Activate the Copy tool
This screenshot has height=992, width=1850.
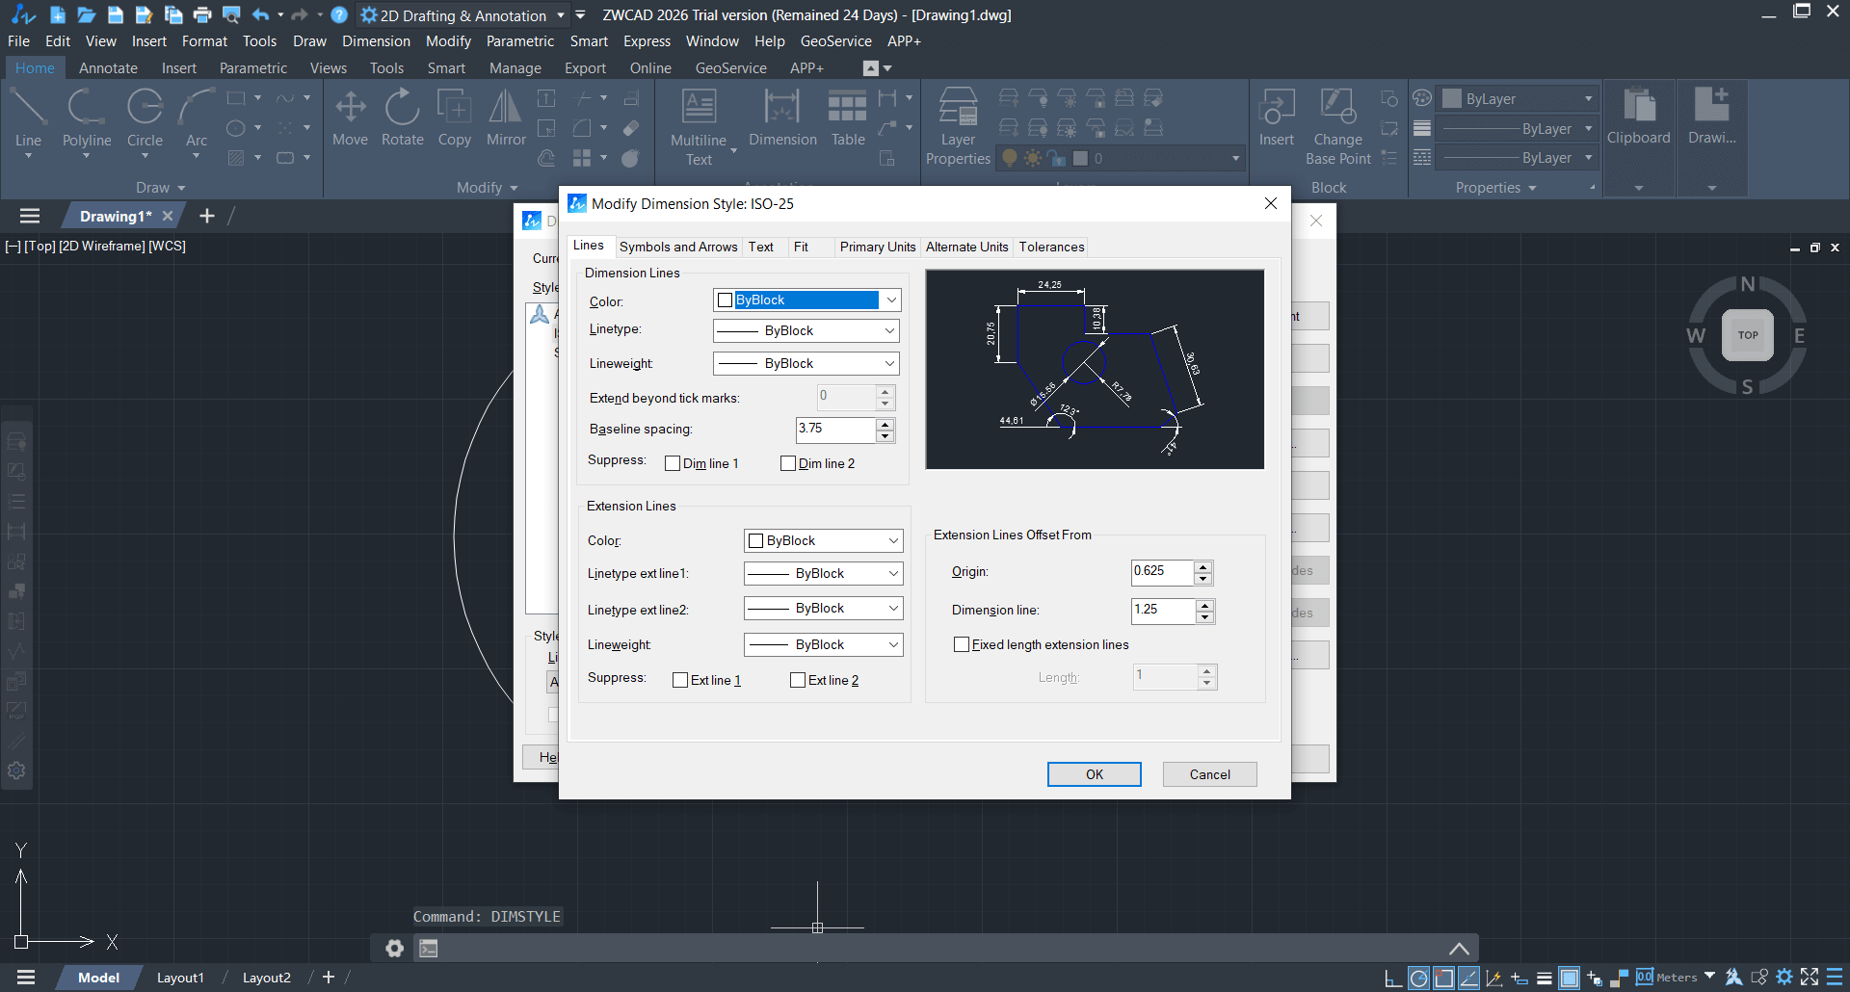click(x=454, y=117)
